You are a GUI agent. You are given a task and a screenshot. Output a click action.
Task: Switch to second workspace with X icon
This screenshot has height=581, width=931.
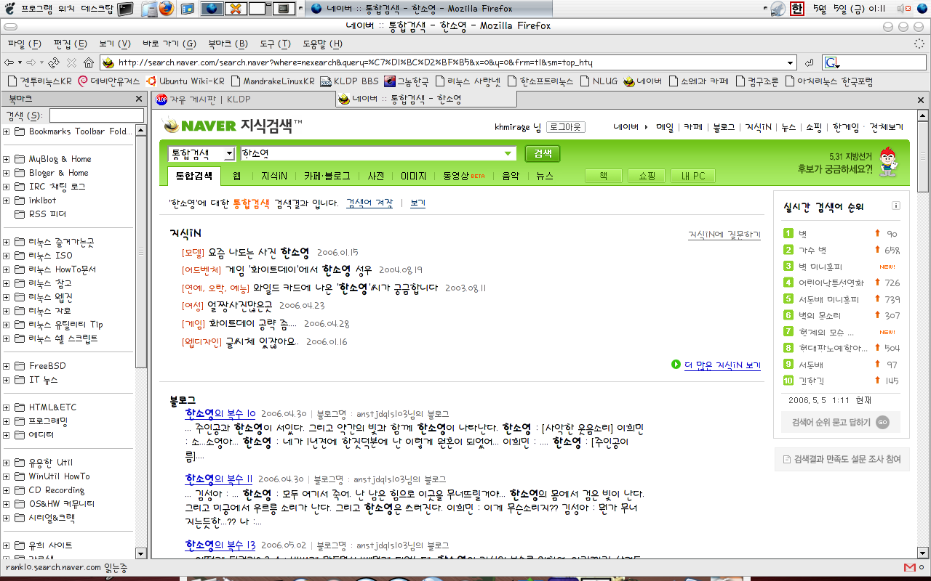[235, 9]
